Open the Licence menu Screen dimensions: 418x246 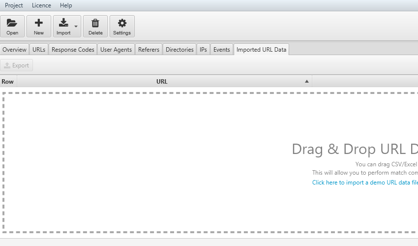pos(41,5)
